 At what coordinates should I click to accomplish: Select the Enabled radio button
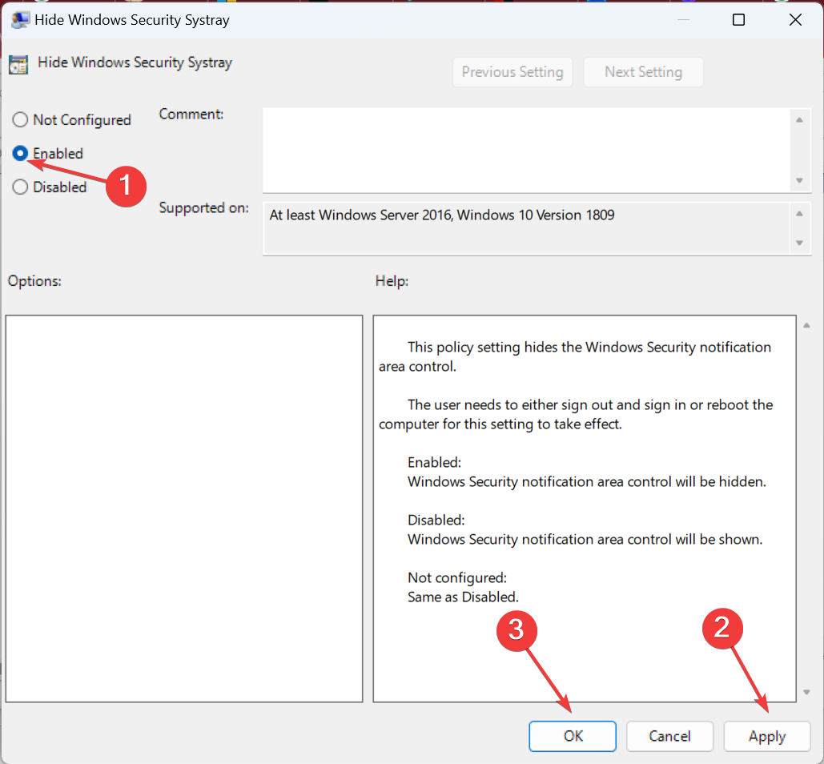[x=20, y=154]
